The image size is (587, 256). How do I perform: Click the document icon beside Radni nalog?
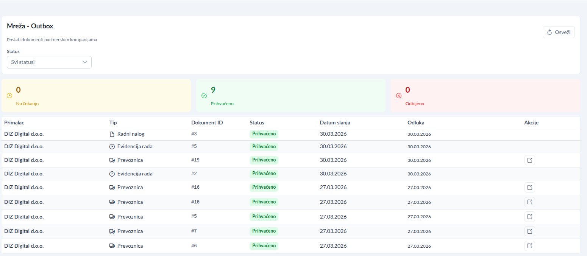click(x=112, y=134)
